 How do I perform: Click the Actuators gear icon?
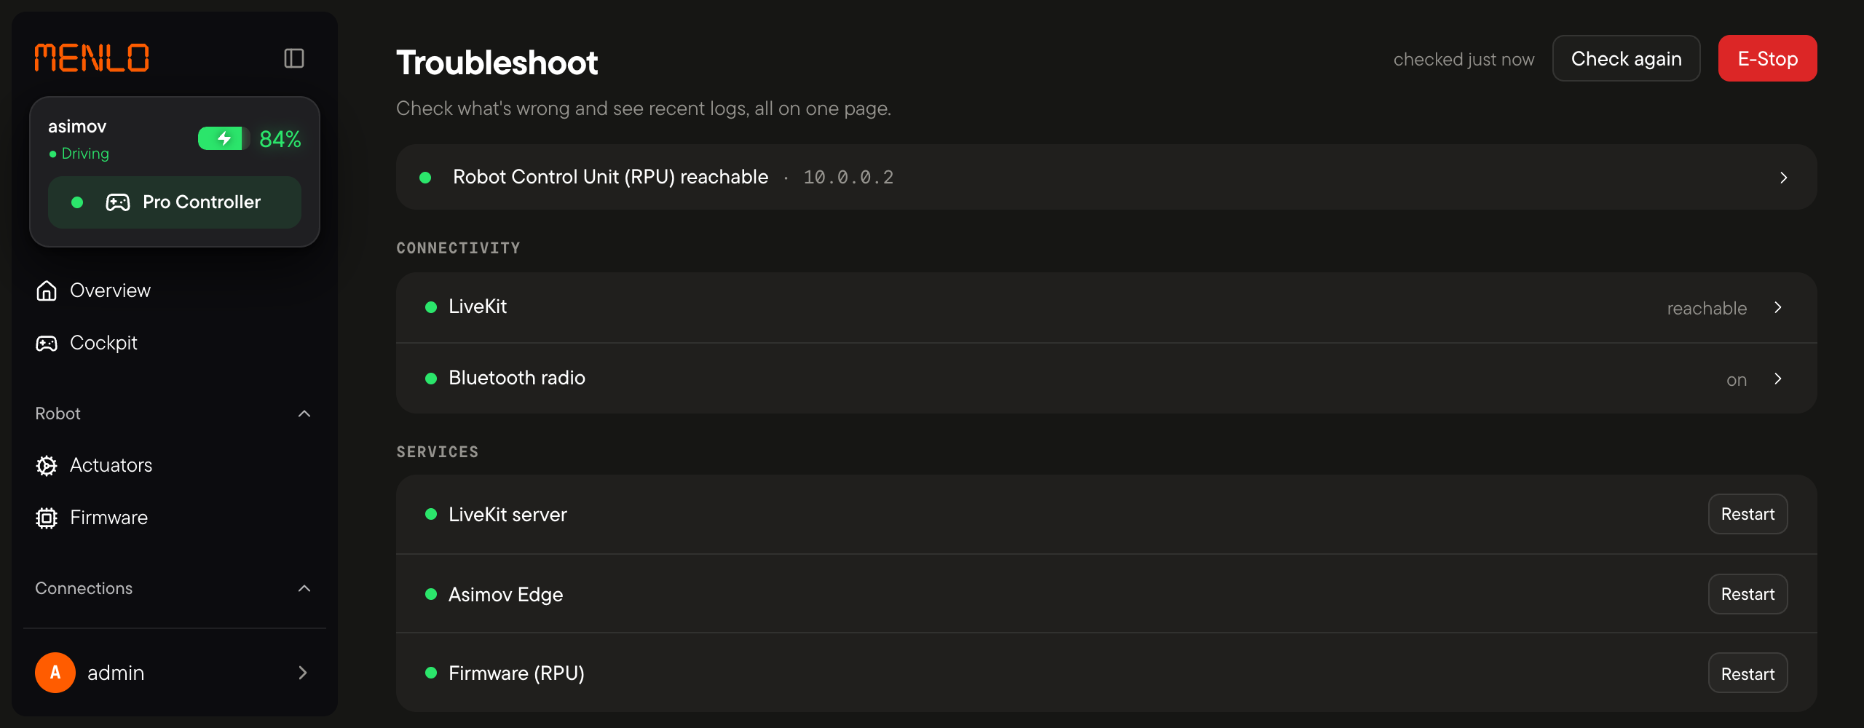[47, 465]
